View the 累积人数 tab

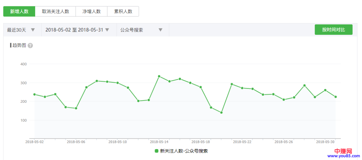pyautogui.click(x=123, y=11)
